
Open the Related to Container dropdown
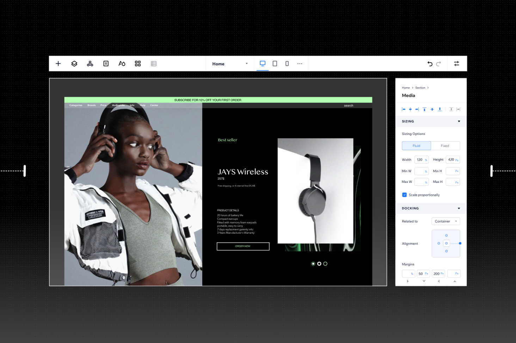tap(446, 221)
